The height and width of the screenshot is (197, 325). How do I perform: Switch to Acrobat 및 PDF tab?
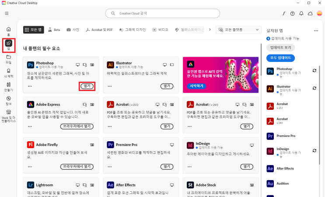(99, 30)
